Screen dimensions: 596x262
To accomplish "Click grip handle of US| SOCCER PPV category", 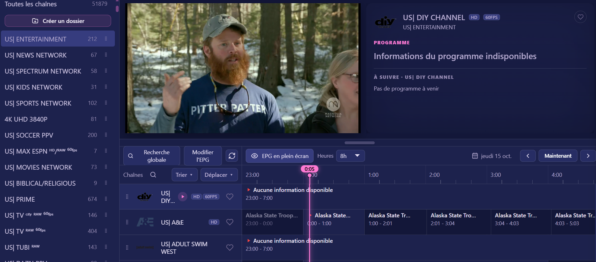I will (x=106, y=135).
